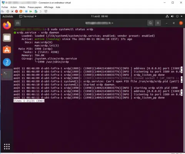The width and height of the screenshot is (185, 154).
Task: Open the terminal hamburger menu
Action: tap(158, 23)
